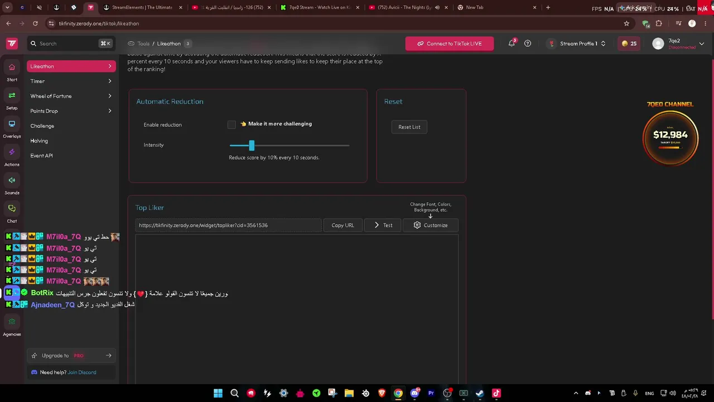
Task: Go back to the previous page
Action: pos(8,23)
